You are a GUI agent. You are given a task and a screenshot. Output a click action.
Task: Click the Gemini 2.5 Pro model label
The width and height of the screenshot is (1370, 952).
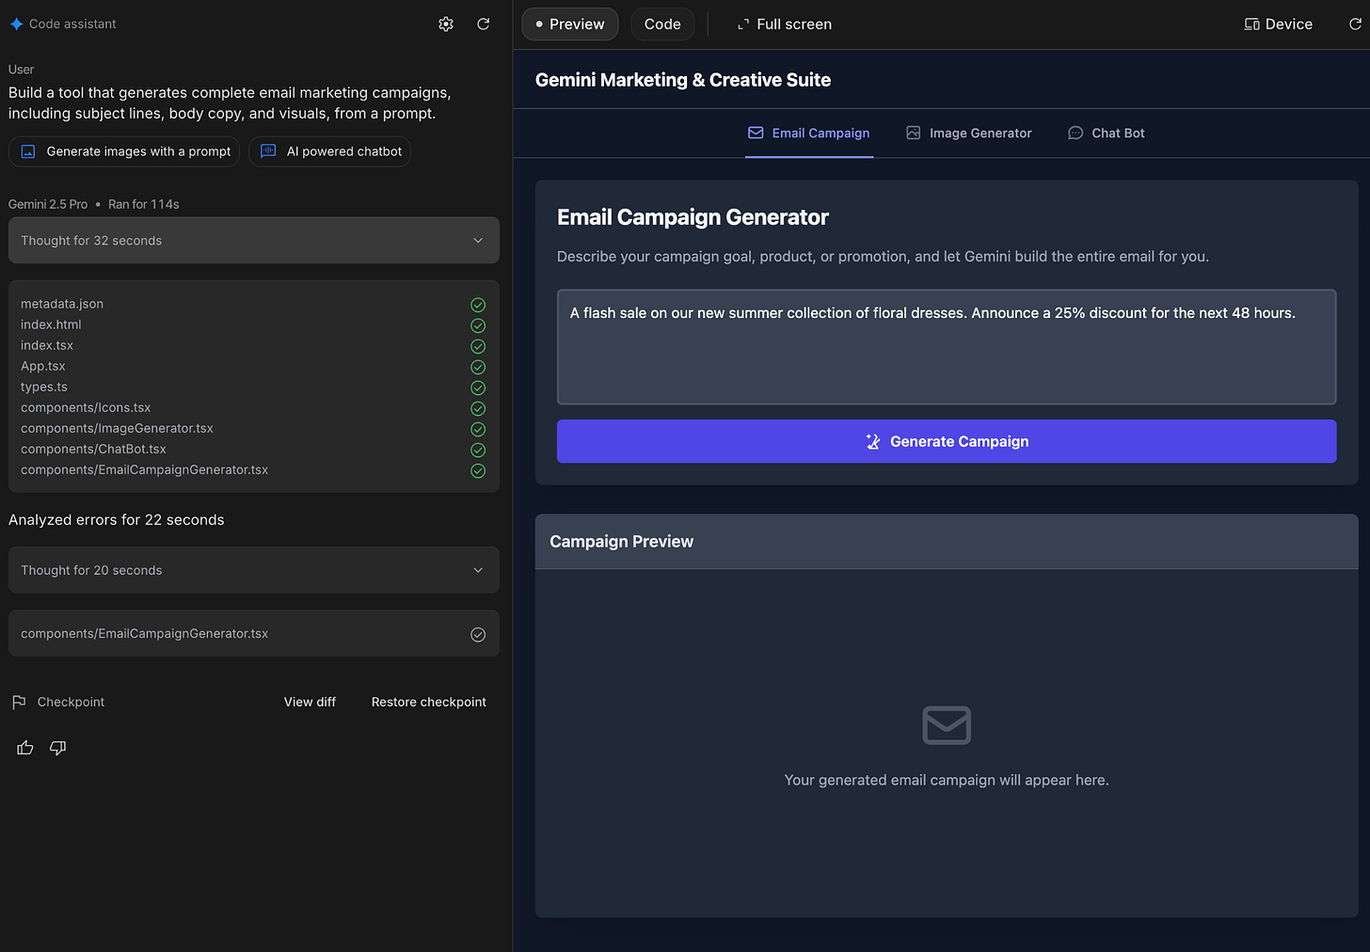click(48, 204)
